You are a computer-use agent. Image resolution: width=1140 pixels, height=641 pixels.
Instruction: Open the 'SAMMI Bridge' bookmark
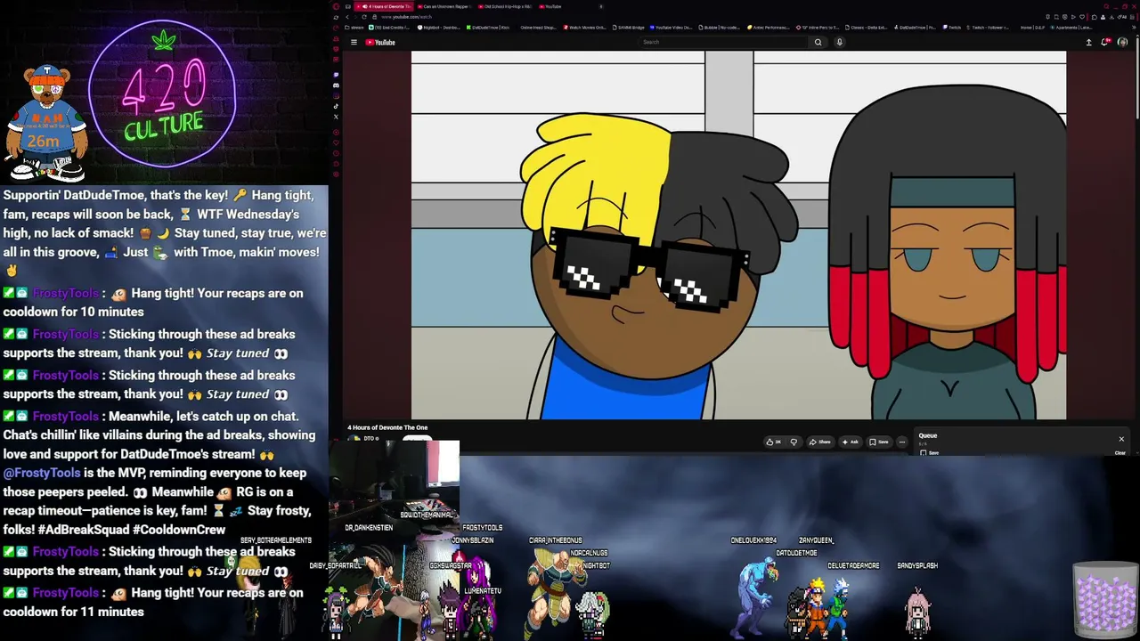click(x=627, y=28)
